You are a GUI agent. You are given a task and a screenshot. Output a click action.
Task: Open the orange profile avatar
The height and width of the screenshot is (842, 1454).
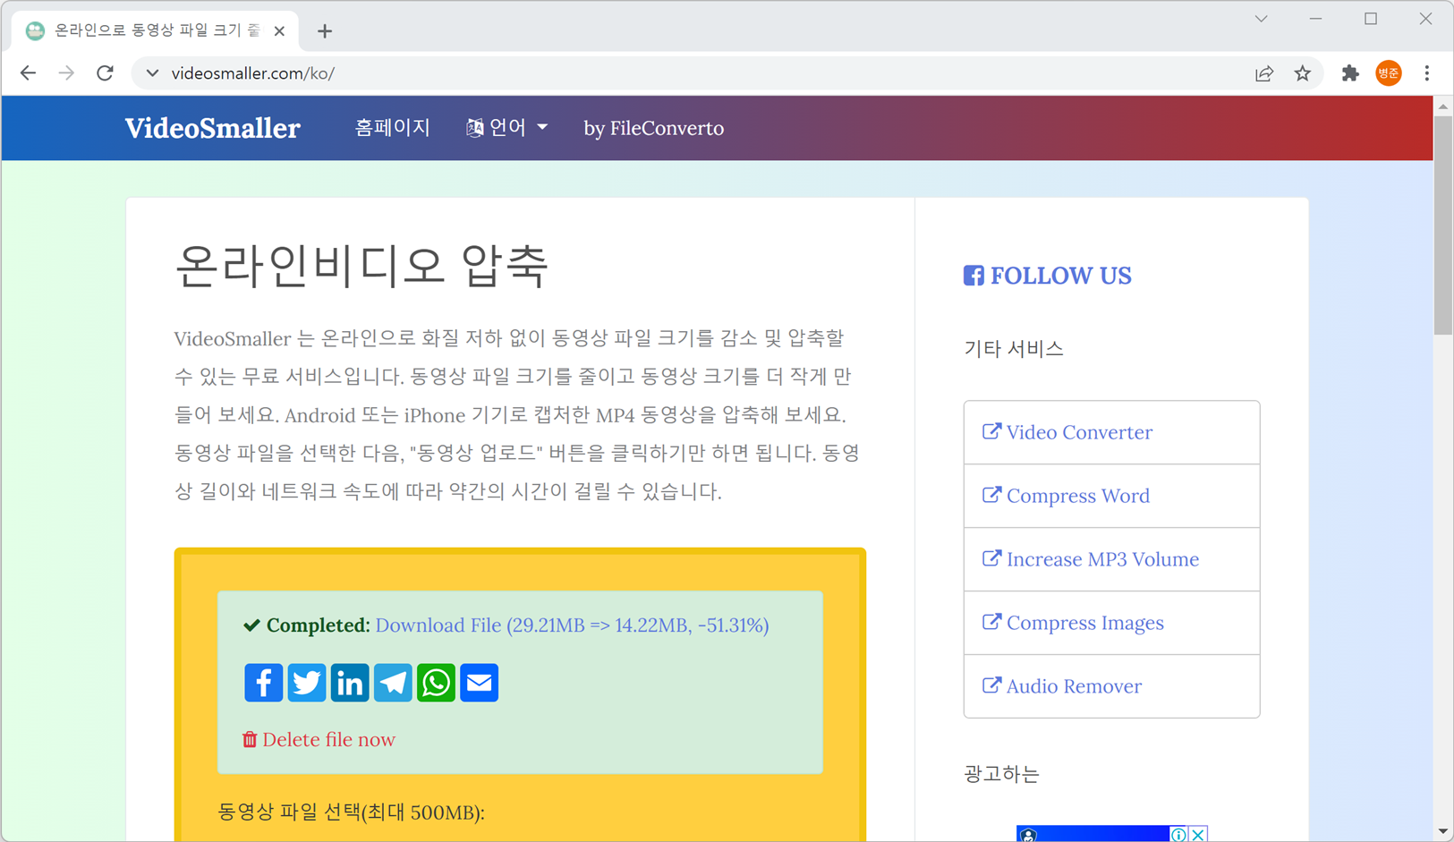pos(1388,73)
